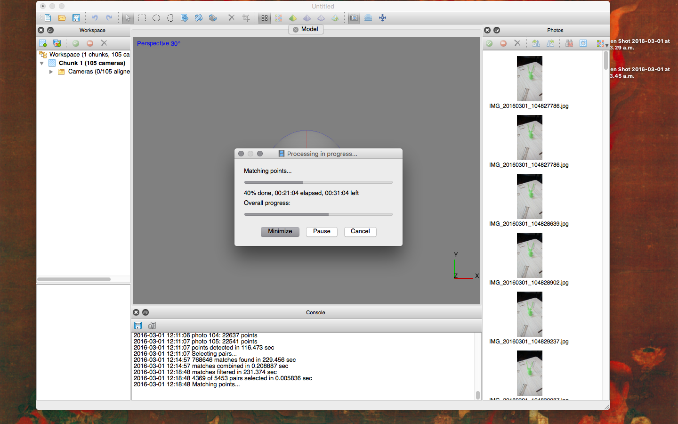Save the console log with the disk icon
The width and height of the screenshot is (678, 424).
pos(138,326)
